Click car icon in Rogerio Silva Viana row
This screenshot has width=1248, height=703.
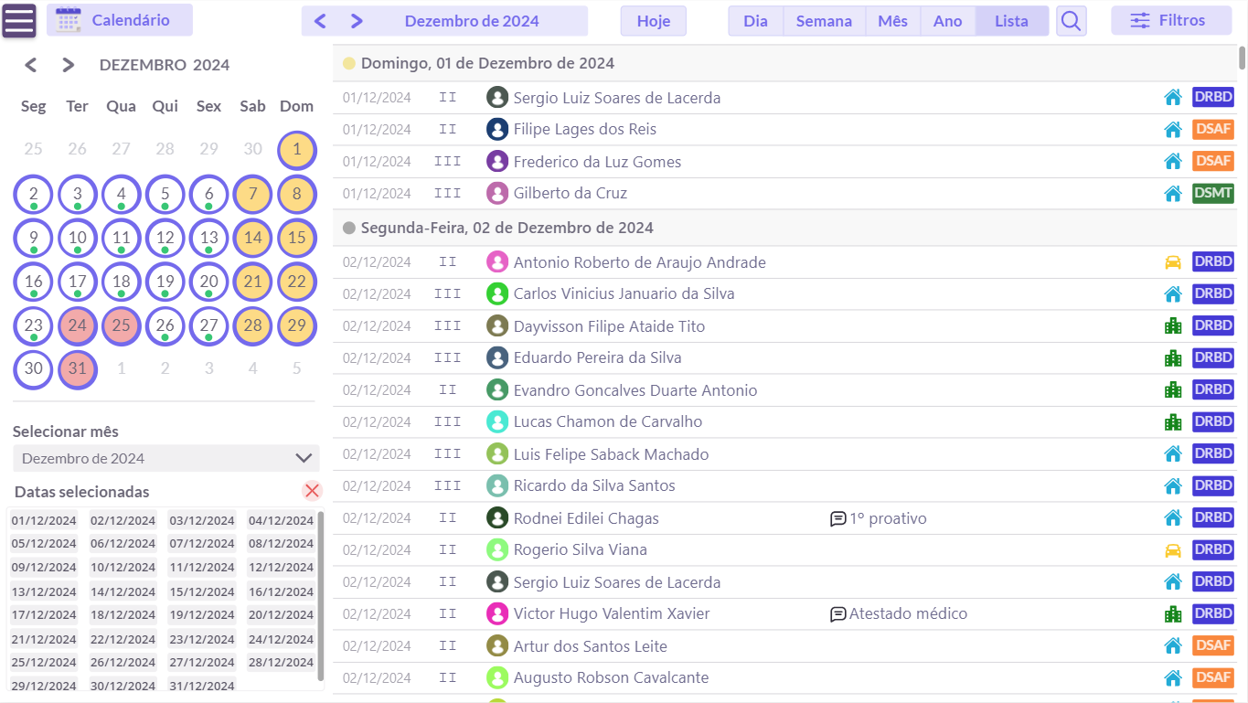[1173, 550]
